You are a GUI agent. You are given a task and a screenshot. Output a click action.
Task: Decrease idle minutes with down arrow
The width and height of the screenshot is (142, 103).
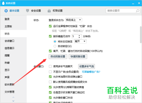pyautogui.click(x=79, y=37)
